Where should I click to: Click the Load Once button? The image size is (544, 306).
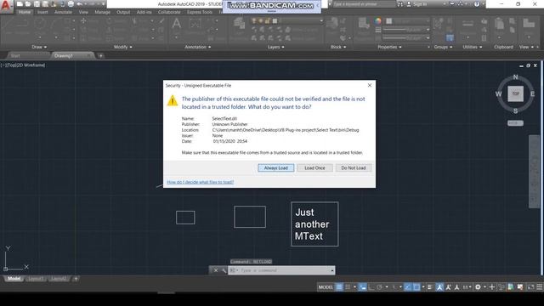click(x=314, y=168)
